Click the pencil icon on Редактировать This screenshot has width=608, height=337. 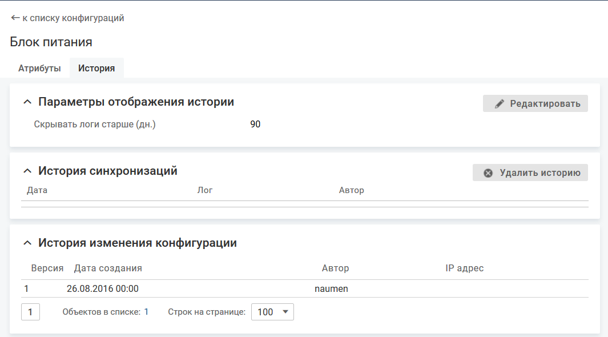(x=500, y=103)
